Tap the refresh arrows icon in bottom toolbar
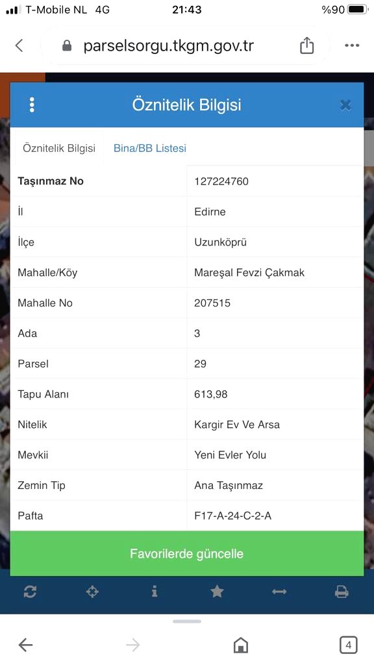Viewport: 374px width, 665px height. click(x=30, y=591)
